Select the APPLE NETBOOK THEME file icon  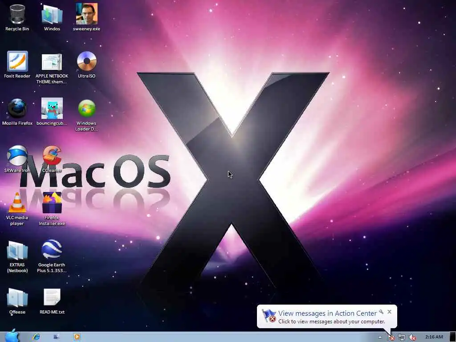(52, 61)
